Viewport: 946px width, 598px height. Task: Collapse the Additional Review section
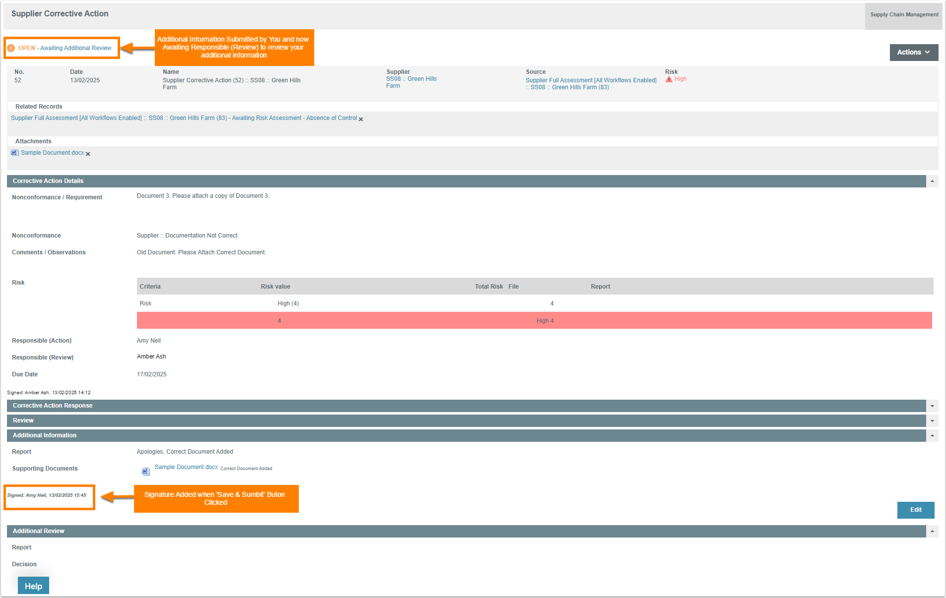[932, 531]
